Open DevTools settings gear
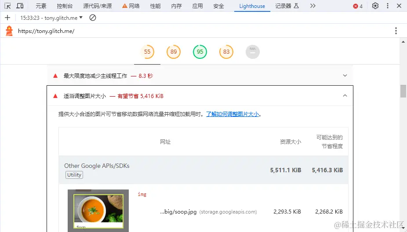This screenshot has height=232, width=407. (x=375, y=6)
